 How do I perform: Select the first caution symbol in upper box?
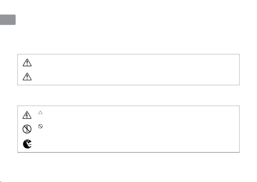tap(27, 63)
